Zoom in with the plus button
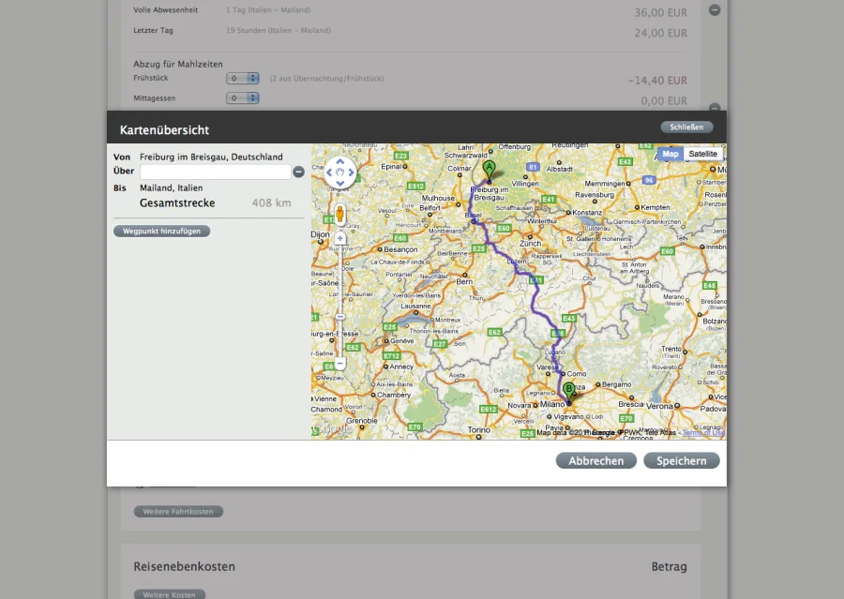The height and width of the screenshot is (599, 844). pyautogui.click(x=339, y=238)
